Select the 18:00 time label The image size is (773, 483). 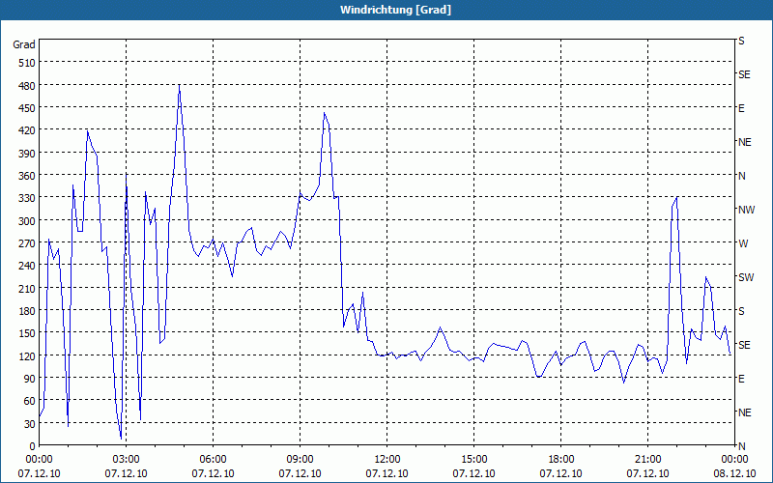(x=561, y=460)
